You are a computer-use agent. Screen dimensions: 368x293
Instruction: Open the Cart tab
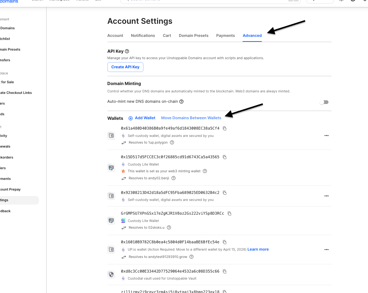pyautogui.click(x=167, y=36)
